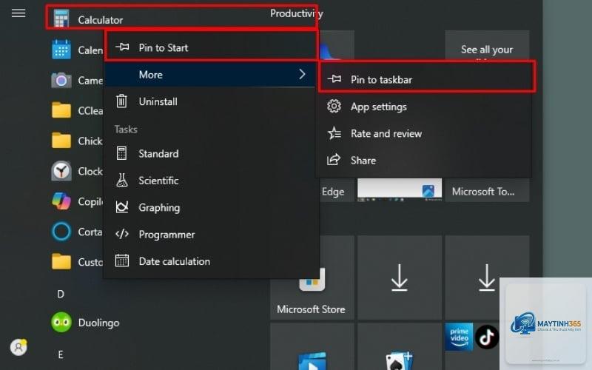Screen dimensions: 592x370
Task: Choose the Programmer calculator task
Action: 210,234
